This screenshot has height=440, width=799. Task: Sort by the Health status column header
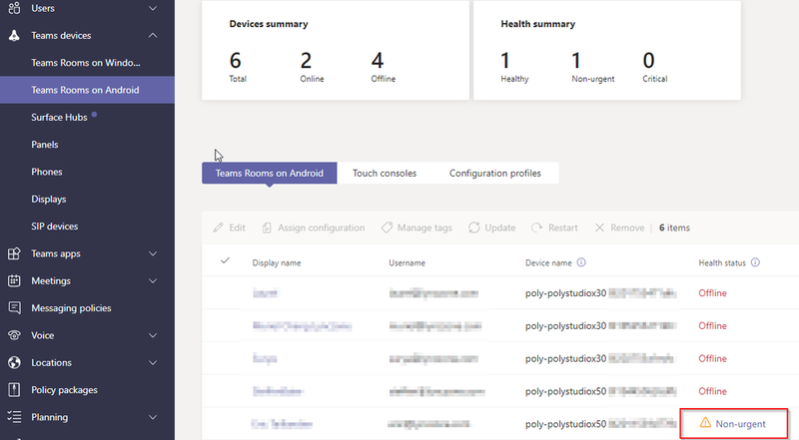pos(722,262)
